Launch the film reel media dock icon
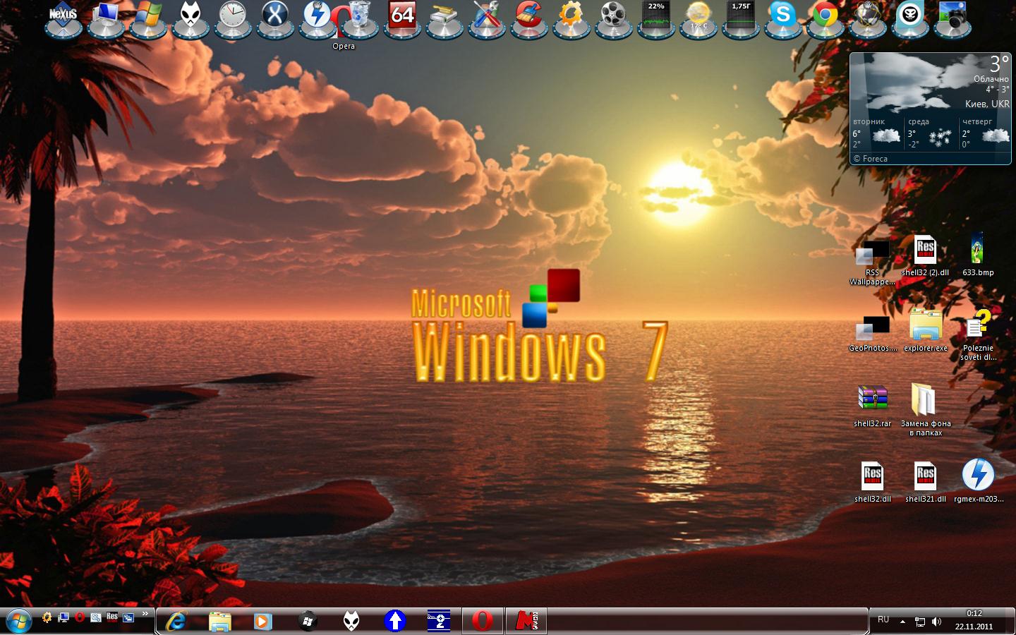Screen dimensions: 1016x635 pos(614,18)
